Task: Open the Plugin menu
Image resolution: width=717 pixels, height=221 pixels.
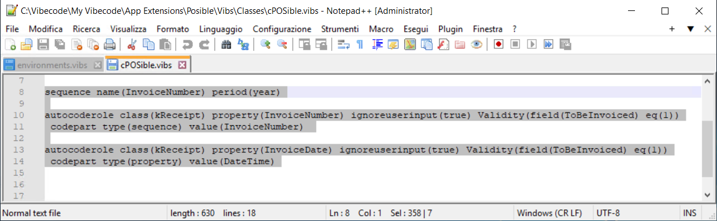Action: (451, 29)
